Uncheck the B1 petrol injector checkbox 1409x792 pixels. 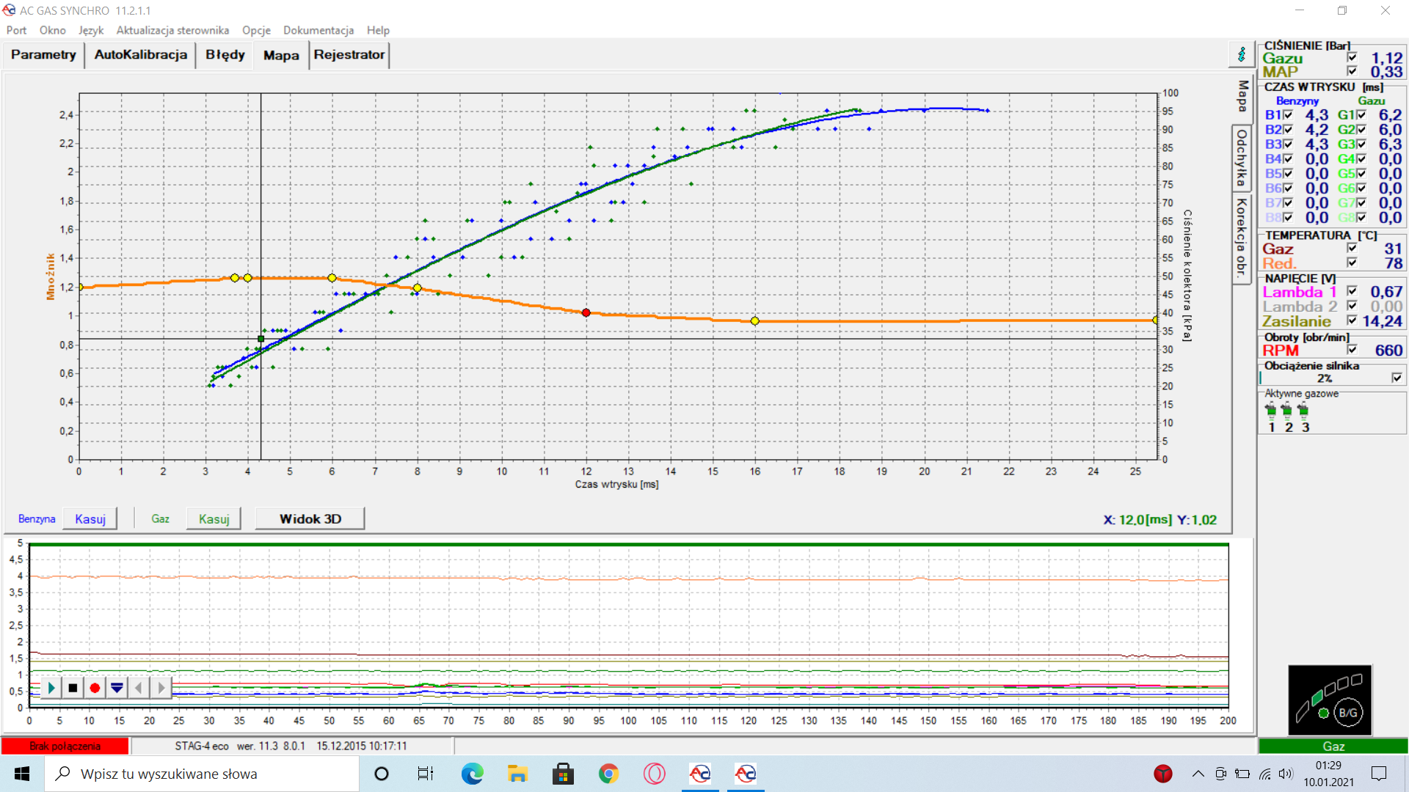click(1288, 115)
